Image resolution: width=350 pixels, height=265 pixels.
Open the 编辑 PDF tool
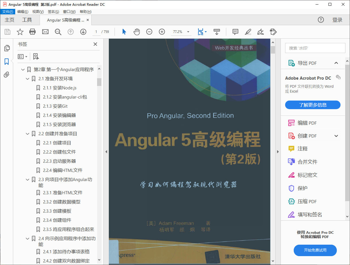point(302,123)
